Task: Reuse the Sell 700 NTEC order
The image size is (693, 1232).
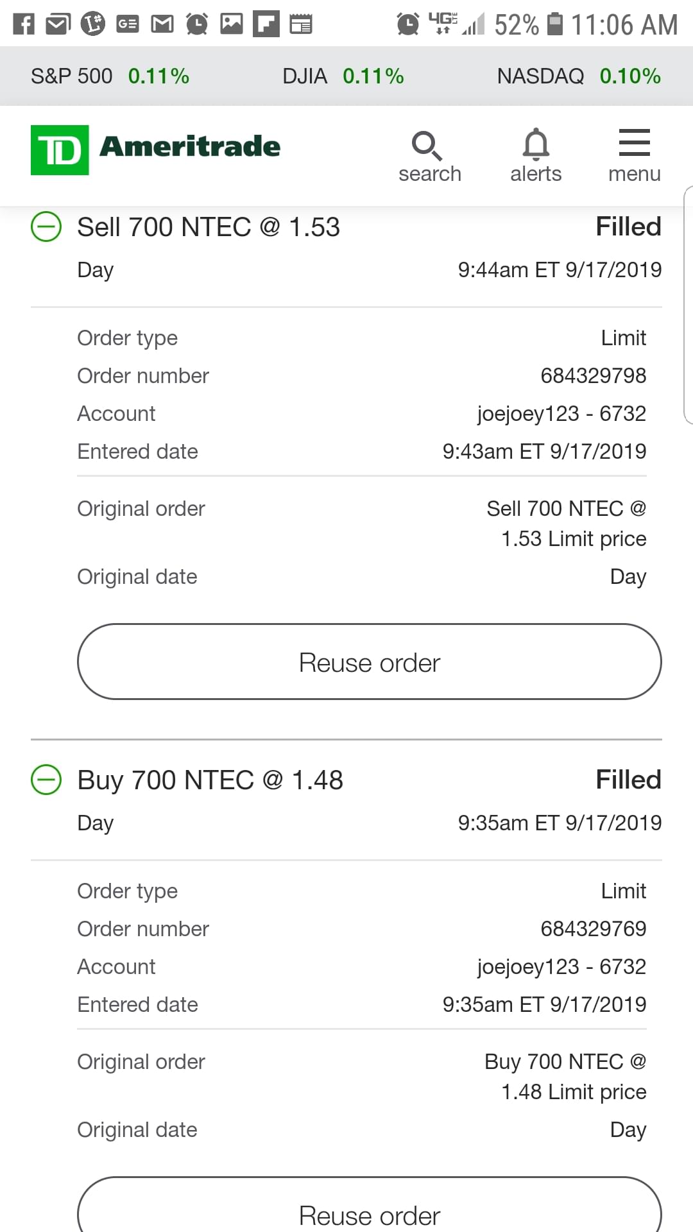Action: tap(369, 662)
